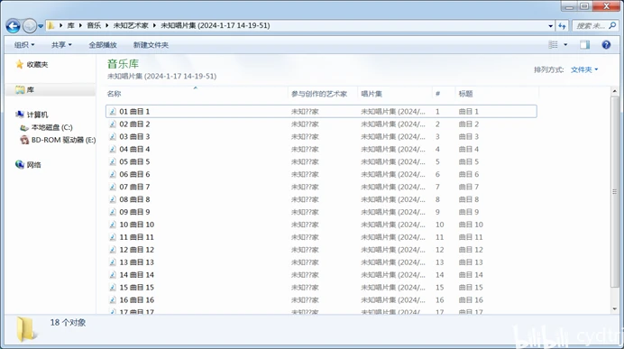
Task: Click title cell 曲目 8
Action: coord(469,199)
